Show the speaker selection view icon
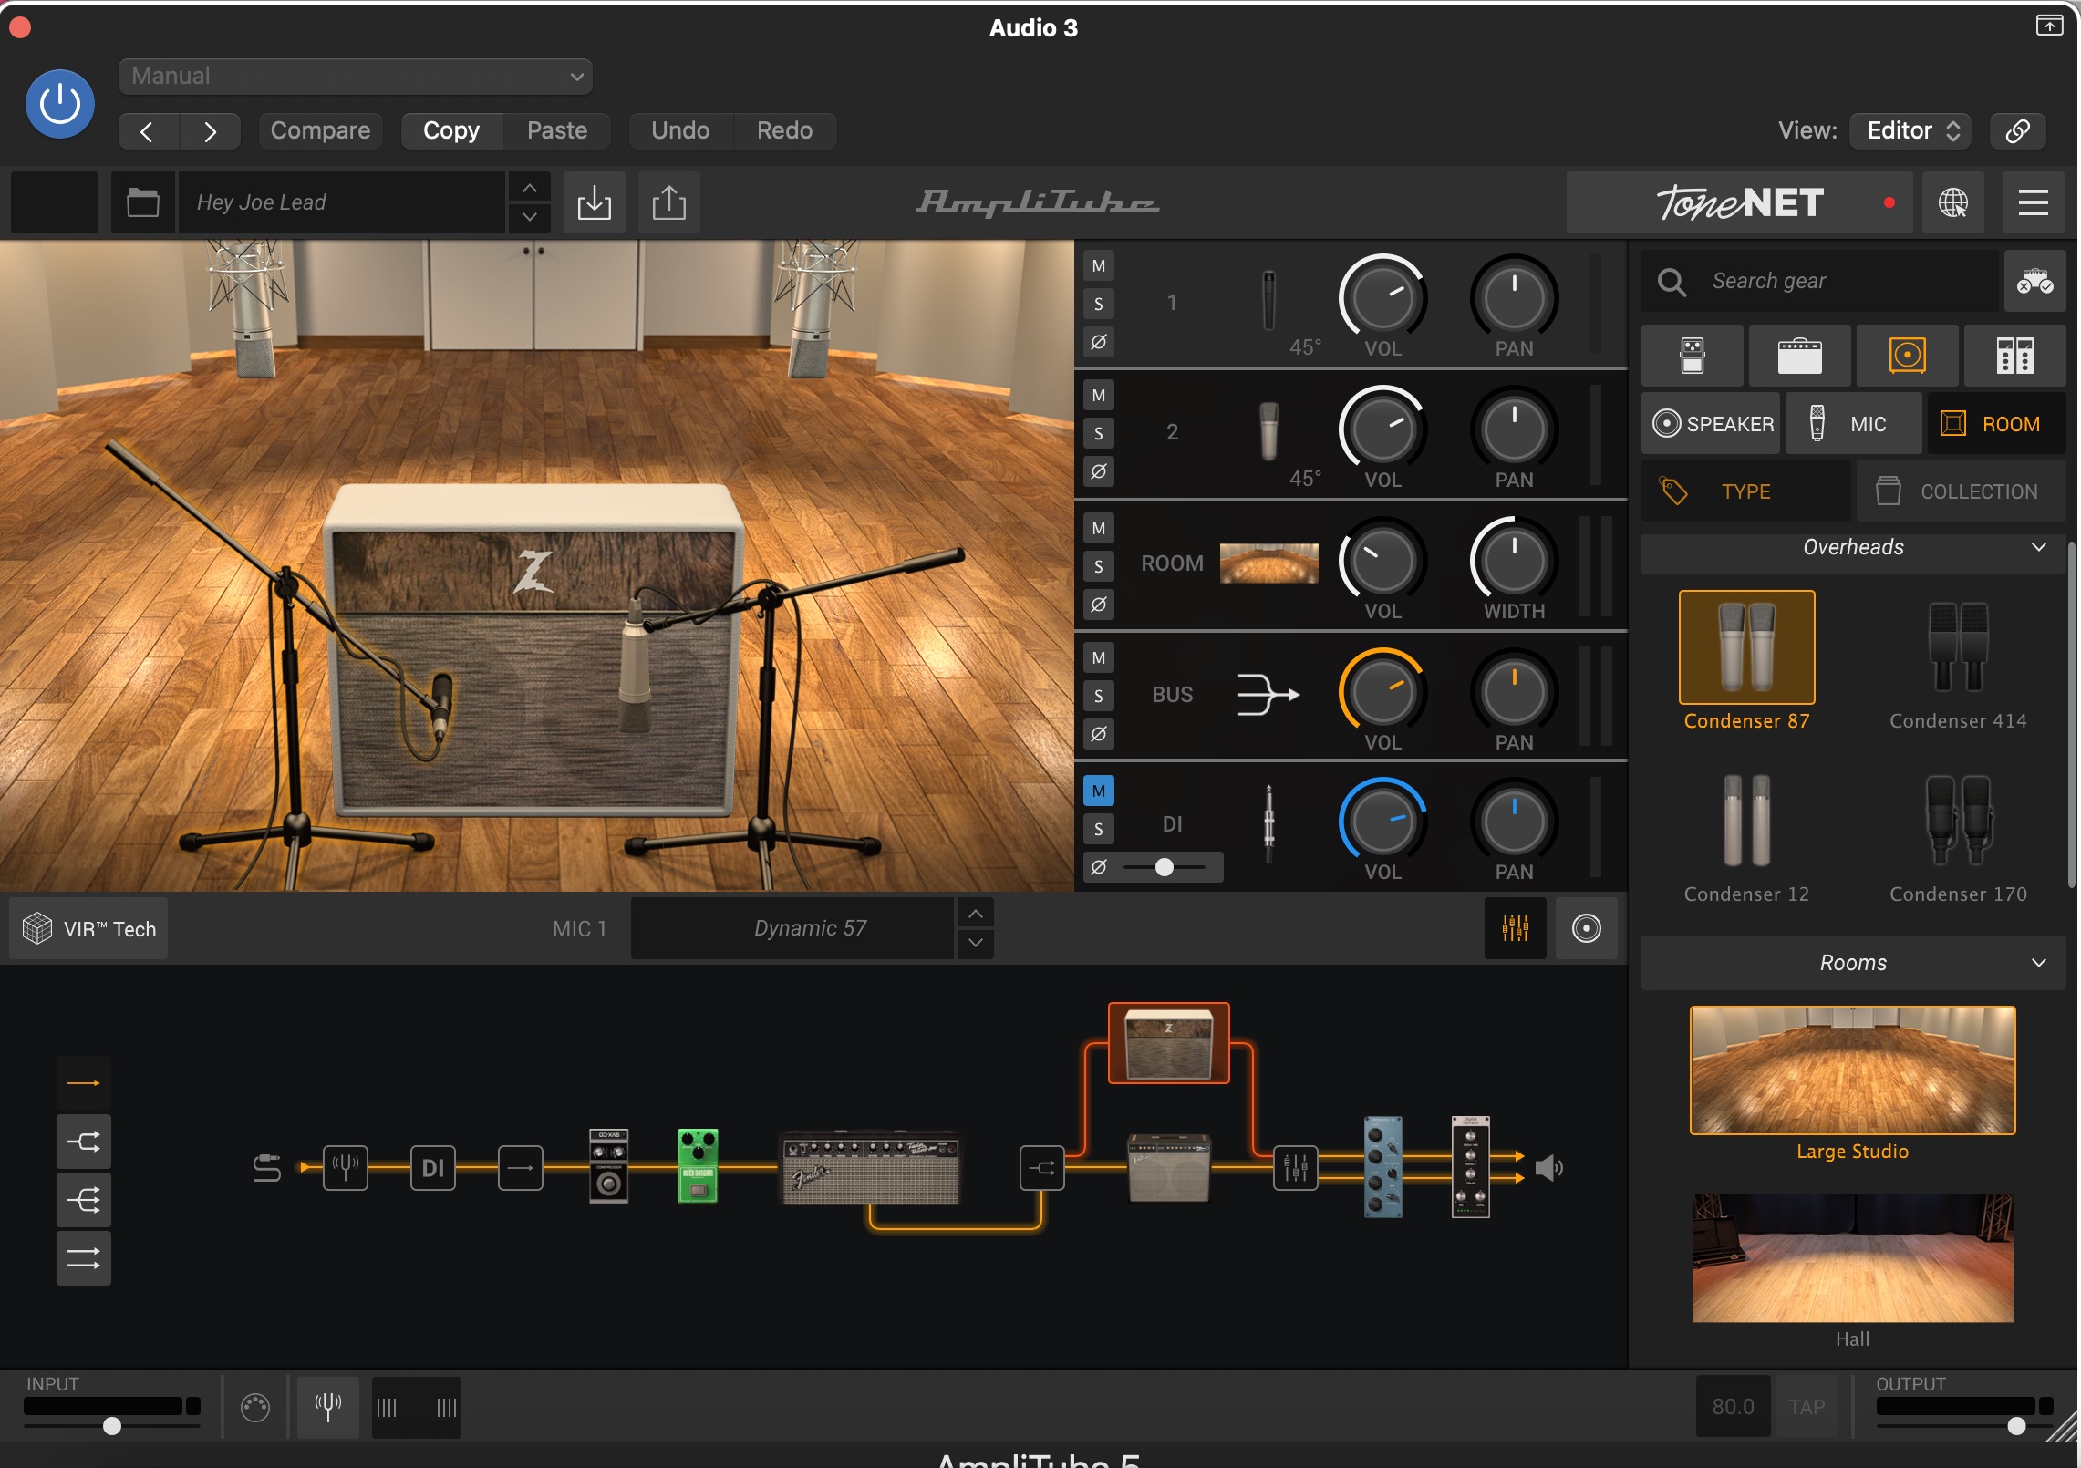This screenshot has height=1468, width=2081. pos(1587,929)
